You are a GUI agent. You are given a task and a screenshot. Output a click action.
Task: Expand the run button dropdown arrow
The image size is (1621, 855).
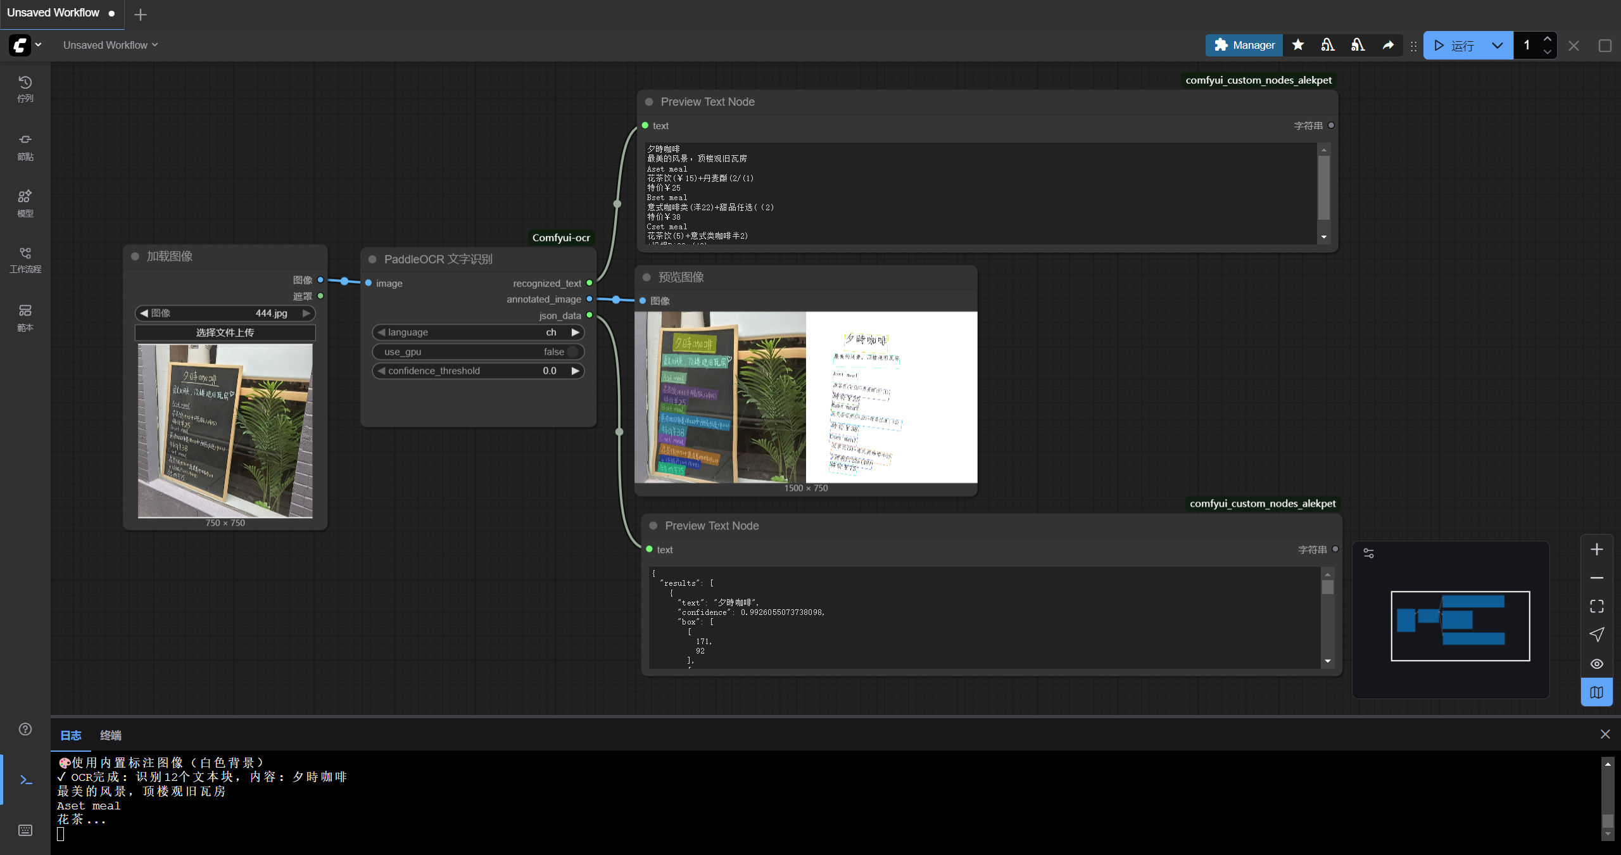point(1497,45)
